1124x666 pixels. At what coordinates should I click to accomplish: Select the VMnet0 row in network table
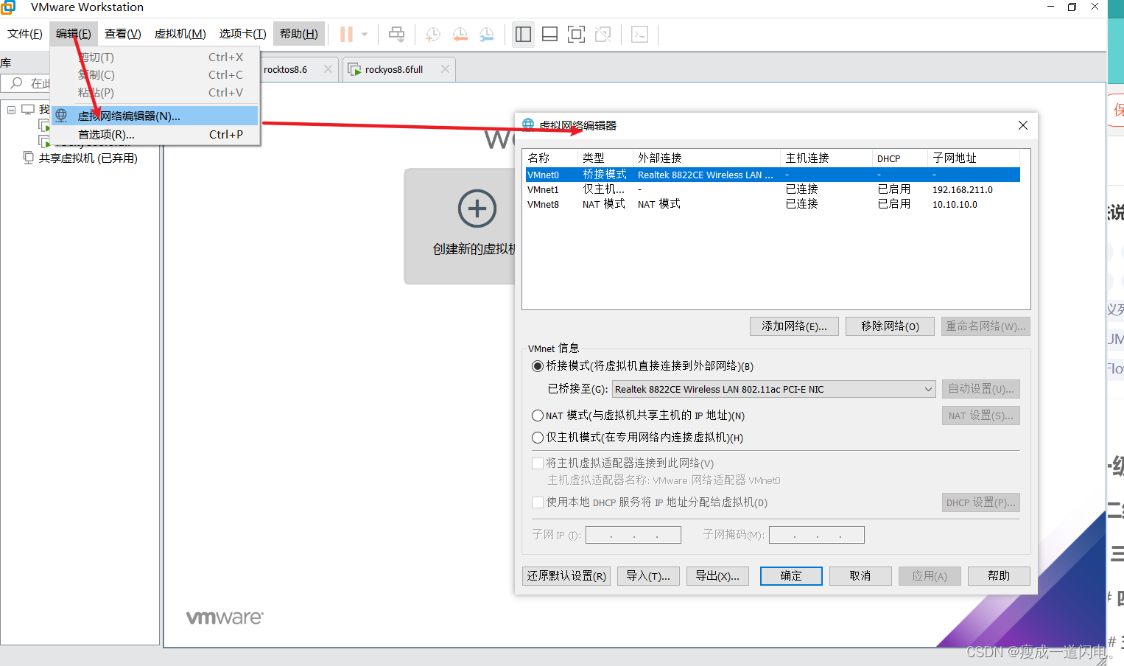773,175
